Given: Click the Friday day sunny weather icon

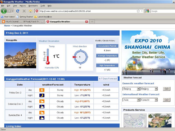Looking at the screenshot, I should (42, 90).
